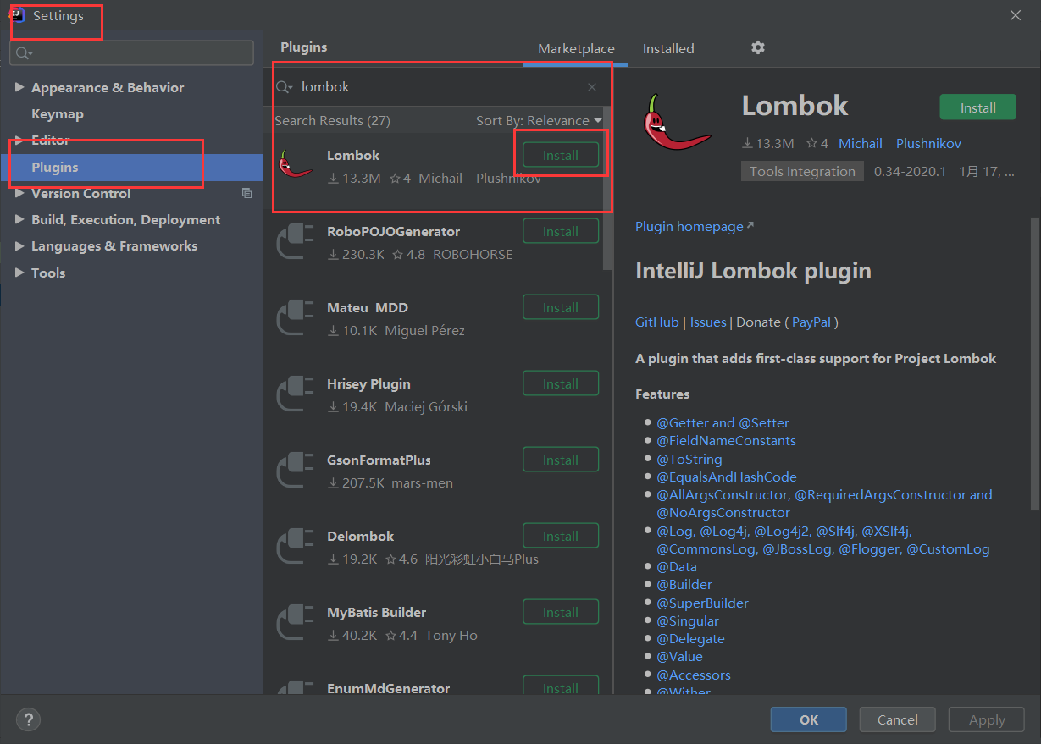Screen dimensions: 1041x744
Task: Expand the Editor settings node
Action: tap(20, 141)
